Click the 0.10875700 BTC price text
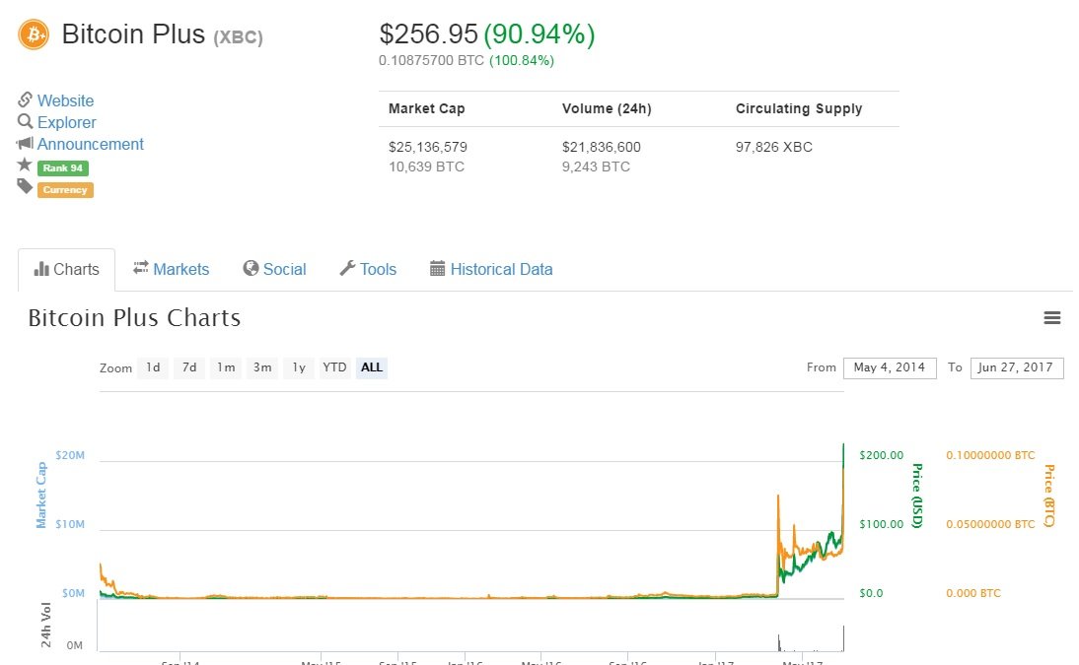 pos(431,60)
